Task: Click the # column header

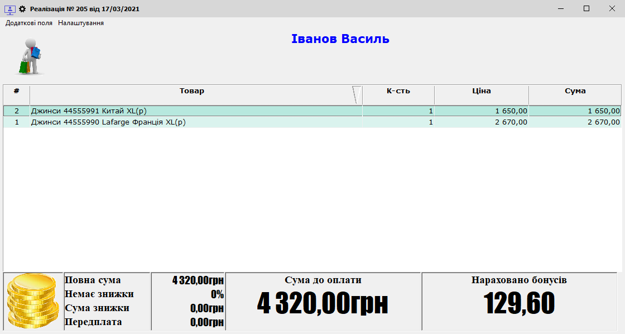Action: point(17,91)
